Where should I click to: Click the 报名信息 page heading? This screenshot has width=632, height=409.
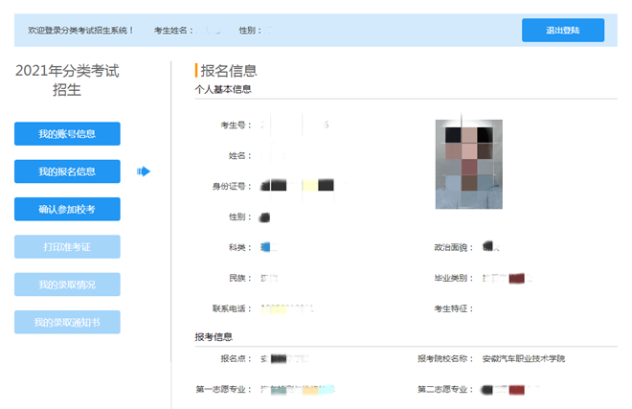pos(228,70)
